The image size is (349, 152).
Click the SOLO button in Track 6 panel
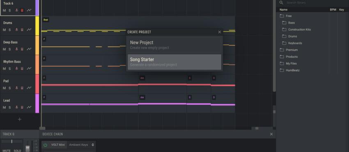(x=17, y=151)
